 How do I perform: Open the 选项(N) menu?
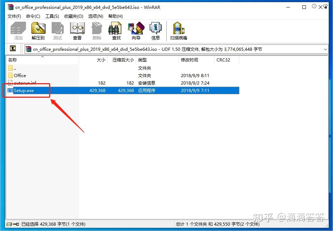click(95, 16)
